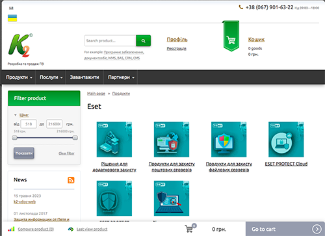325x236 pixels.
Task: Click the compare product bar chart icon
Action: pos(11,229)
